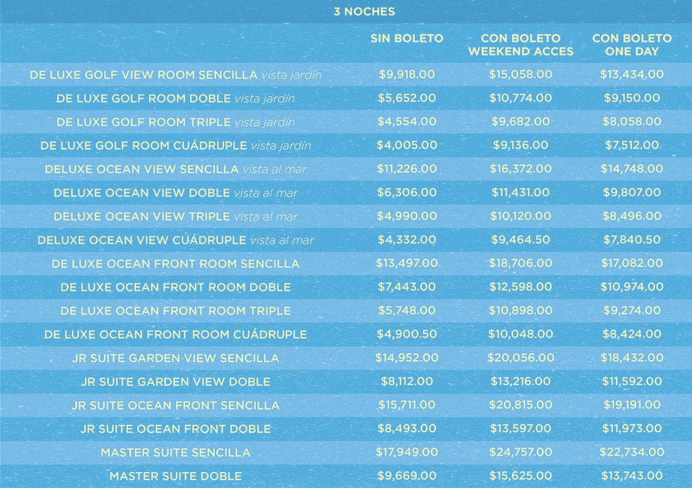The height and width of the screenshot is (488, 692).
Task: Select the $13,743.00 Master Suite Doble price
Action: coord(631,476)
